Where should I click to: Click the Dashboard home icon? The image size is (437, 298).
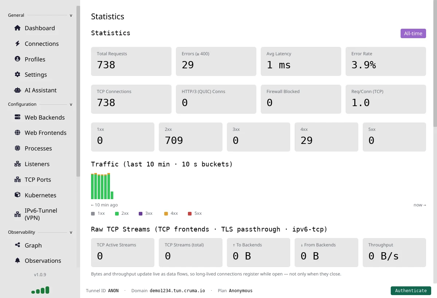click(x=17, y=28)
